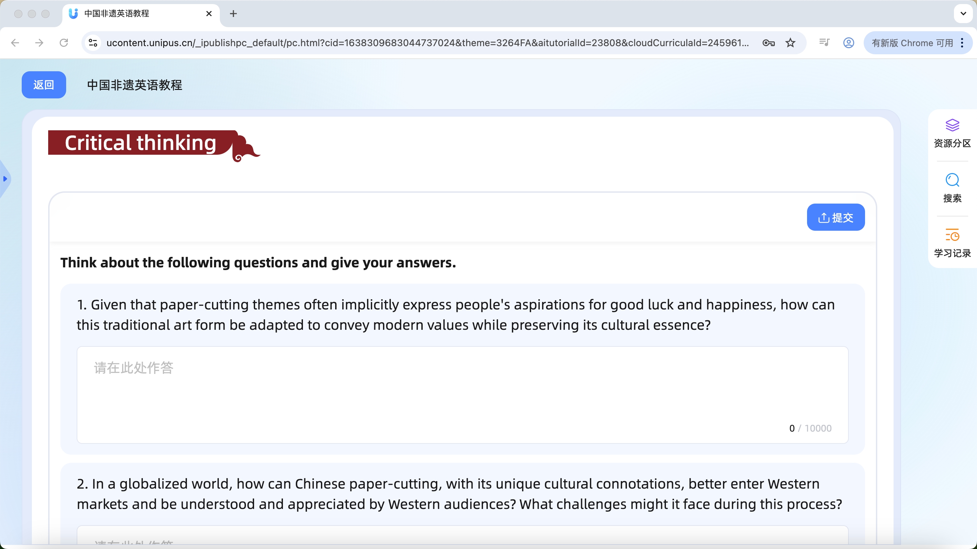This screenshot has width=977, height=549.
Task: Expand the left sidebar collapse arrow
Action: 5,179
